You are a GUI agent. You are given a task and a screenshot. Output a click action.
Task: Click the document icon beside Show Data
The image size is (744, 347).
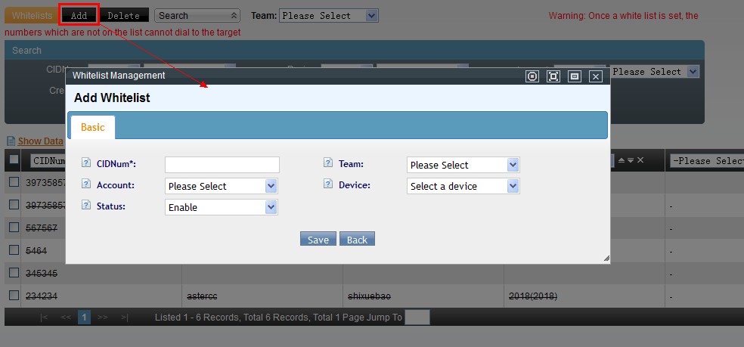point(11,141)
